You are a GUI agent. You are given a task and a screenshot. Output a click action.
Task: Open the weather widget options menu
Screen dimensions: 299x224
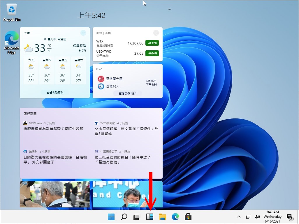point(83,33)
